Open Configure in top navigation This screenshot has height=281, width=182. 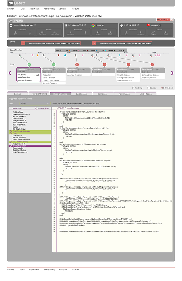(x=63, y=9)
